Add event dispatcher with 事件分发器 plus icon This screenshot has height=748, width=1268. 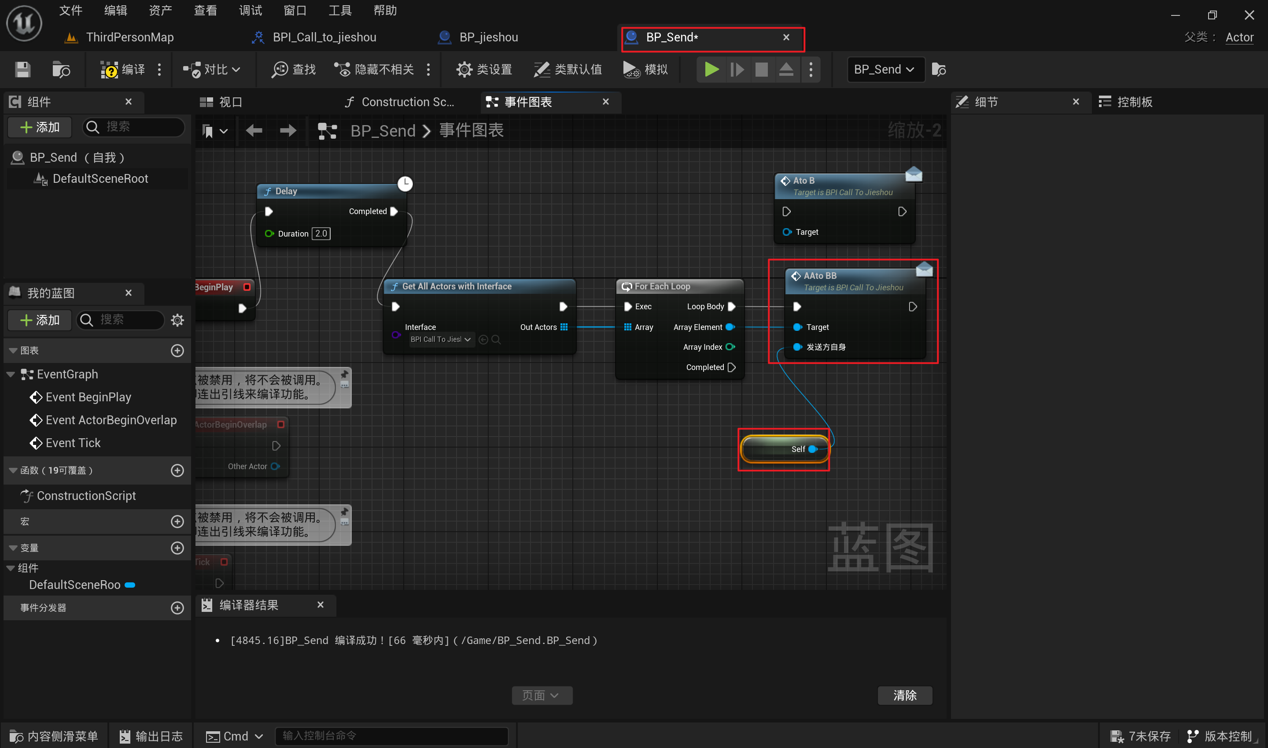click(x=177, y=608)
